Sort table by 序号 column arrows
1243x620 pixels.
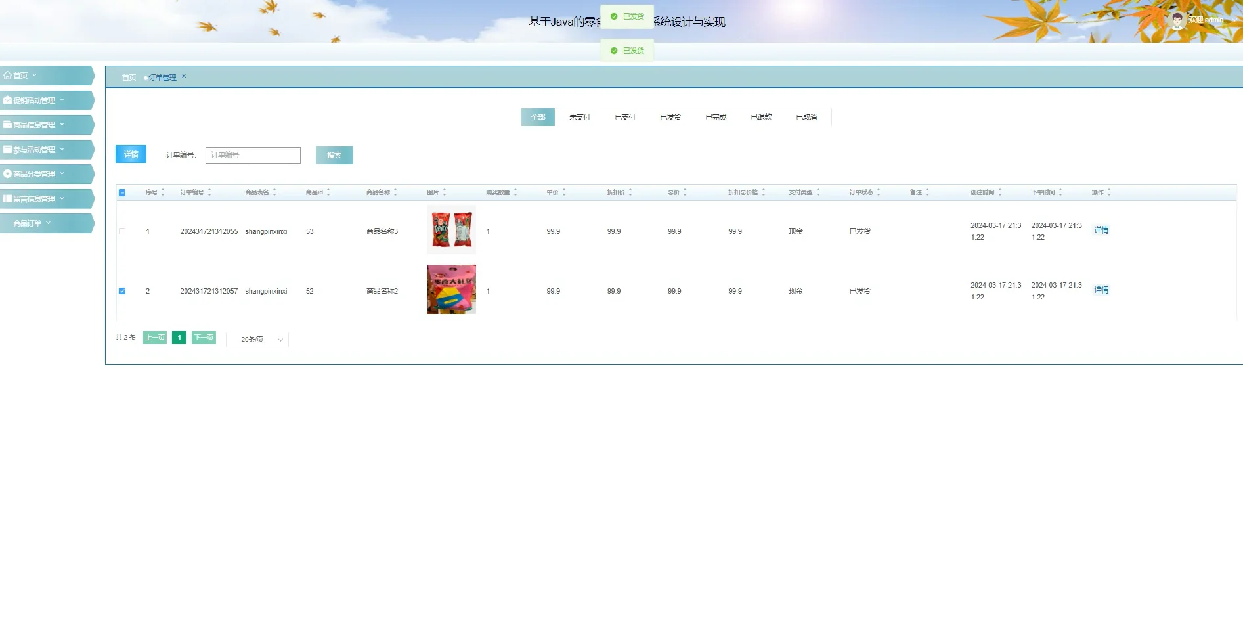163,192
